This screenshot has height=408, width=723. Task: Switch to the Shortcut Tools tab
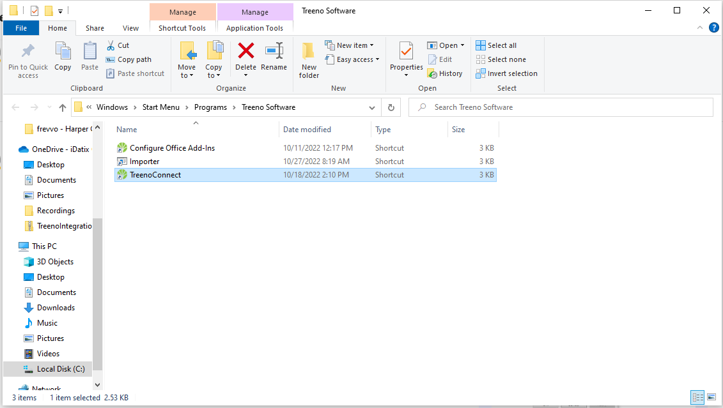[x=182, y=28]
